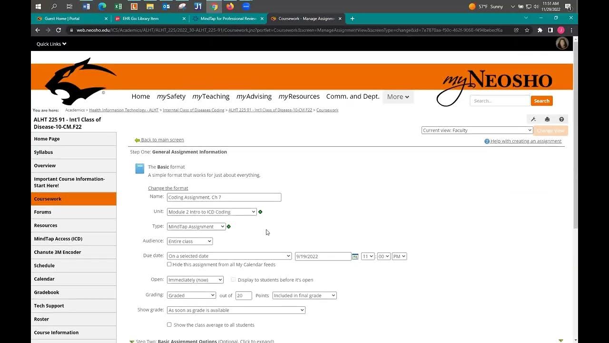Open Gradebook in the course sidebar
Screen dimensions: 609x343
pos(74,293)
